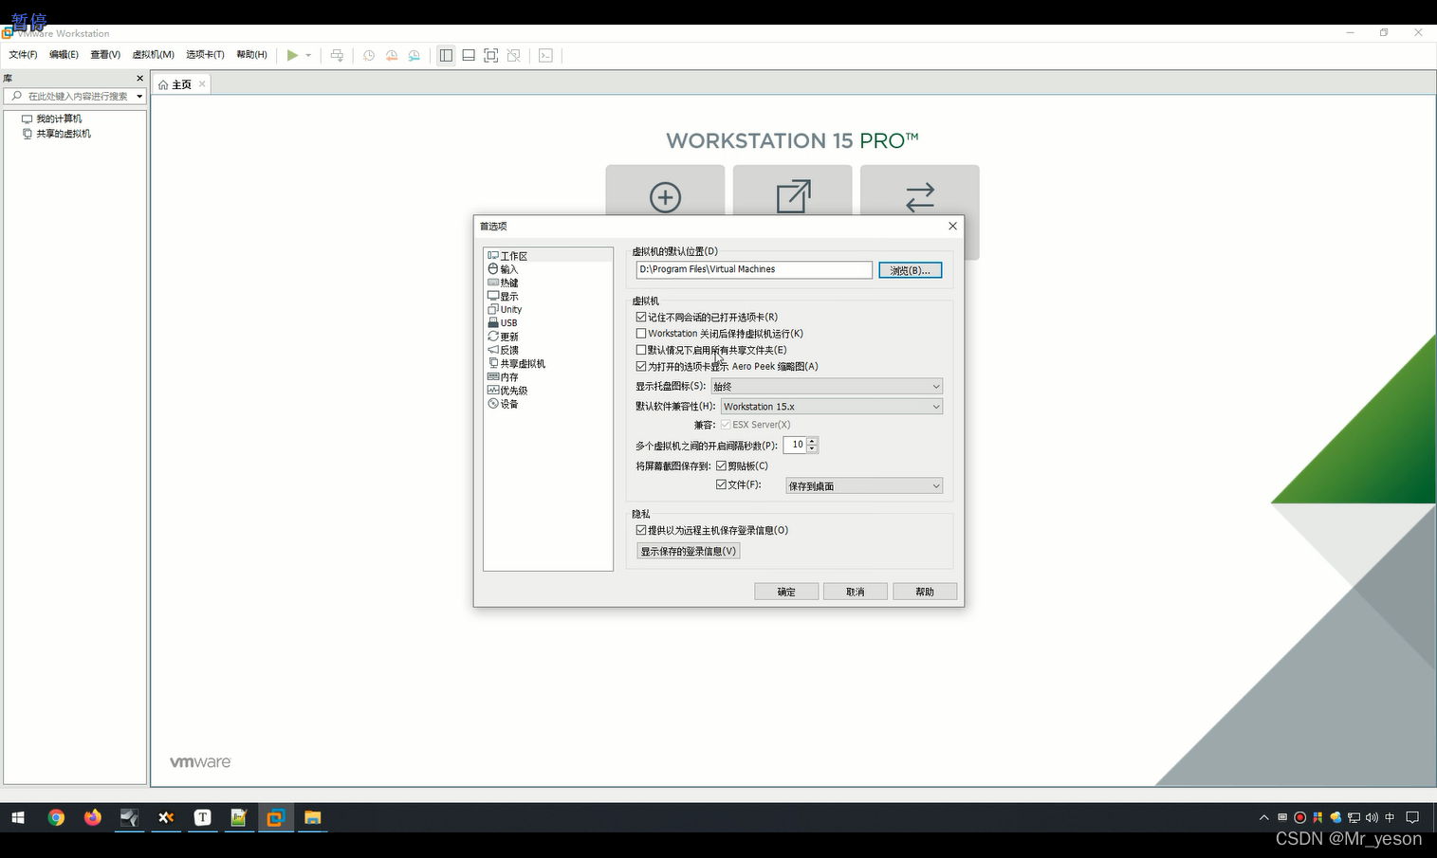Viewport: 1437px width, 858px height.
Task: Open the Windows Start menu
Action: [x=18, y=817]
